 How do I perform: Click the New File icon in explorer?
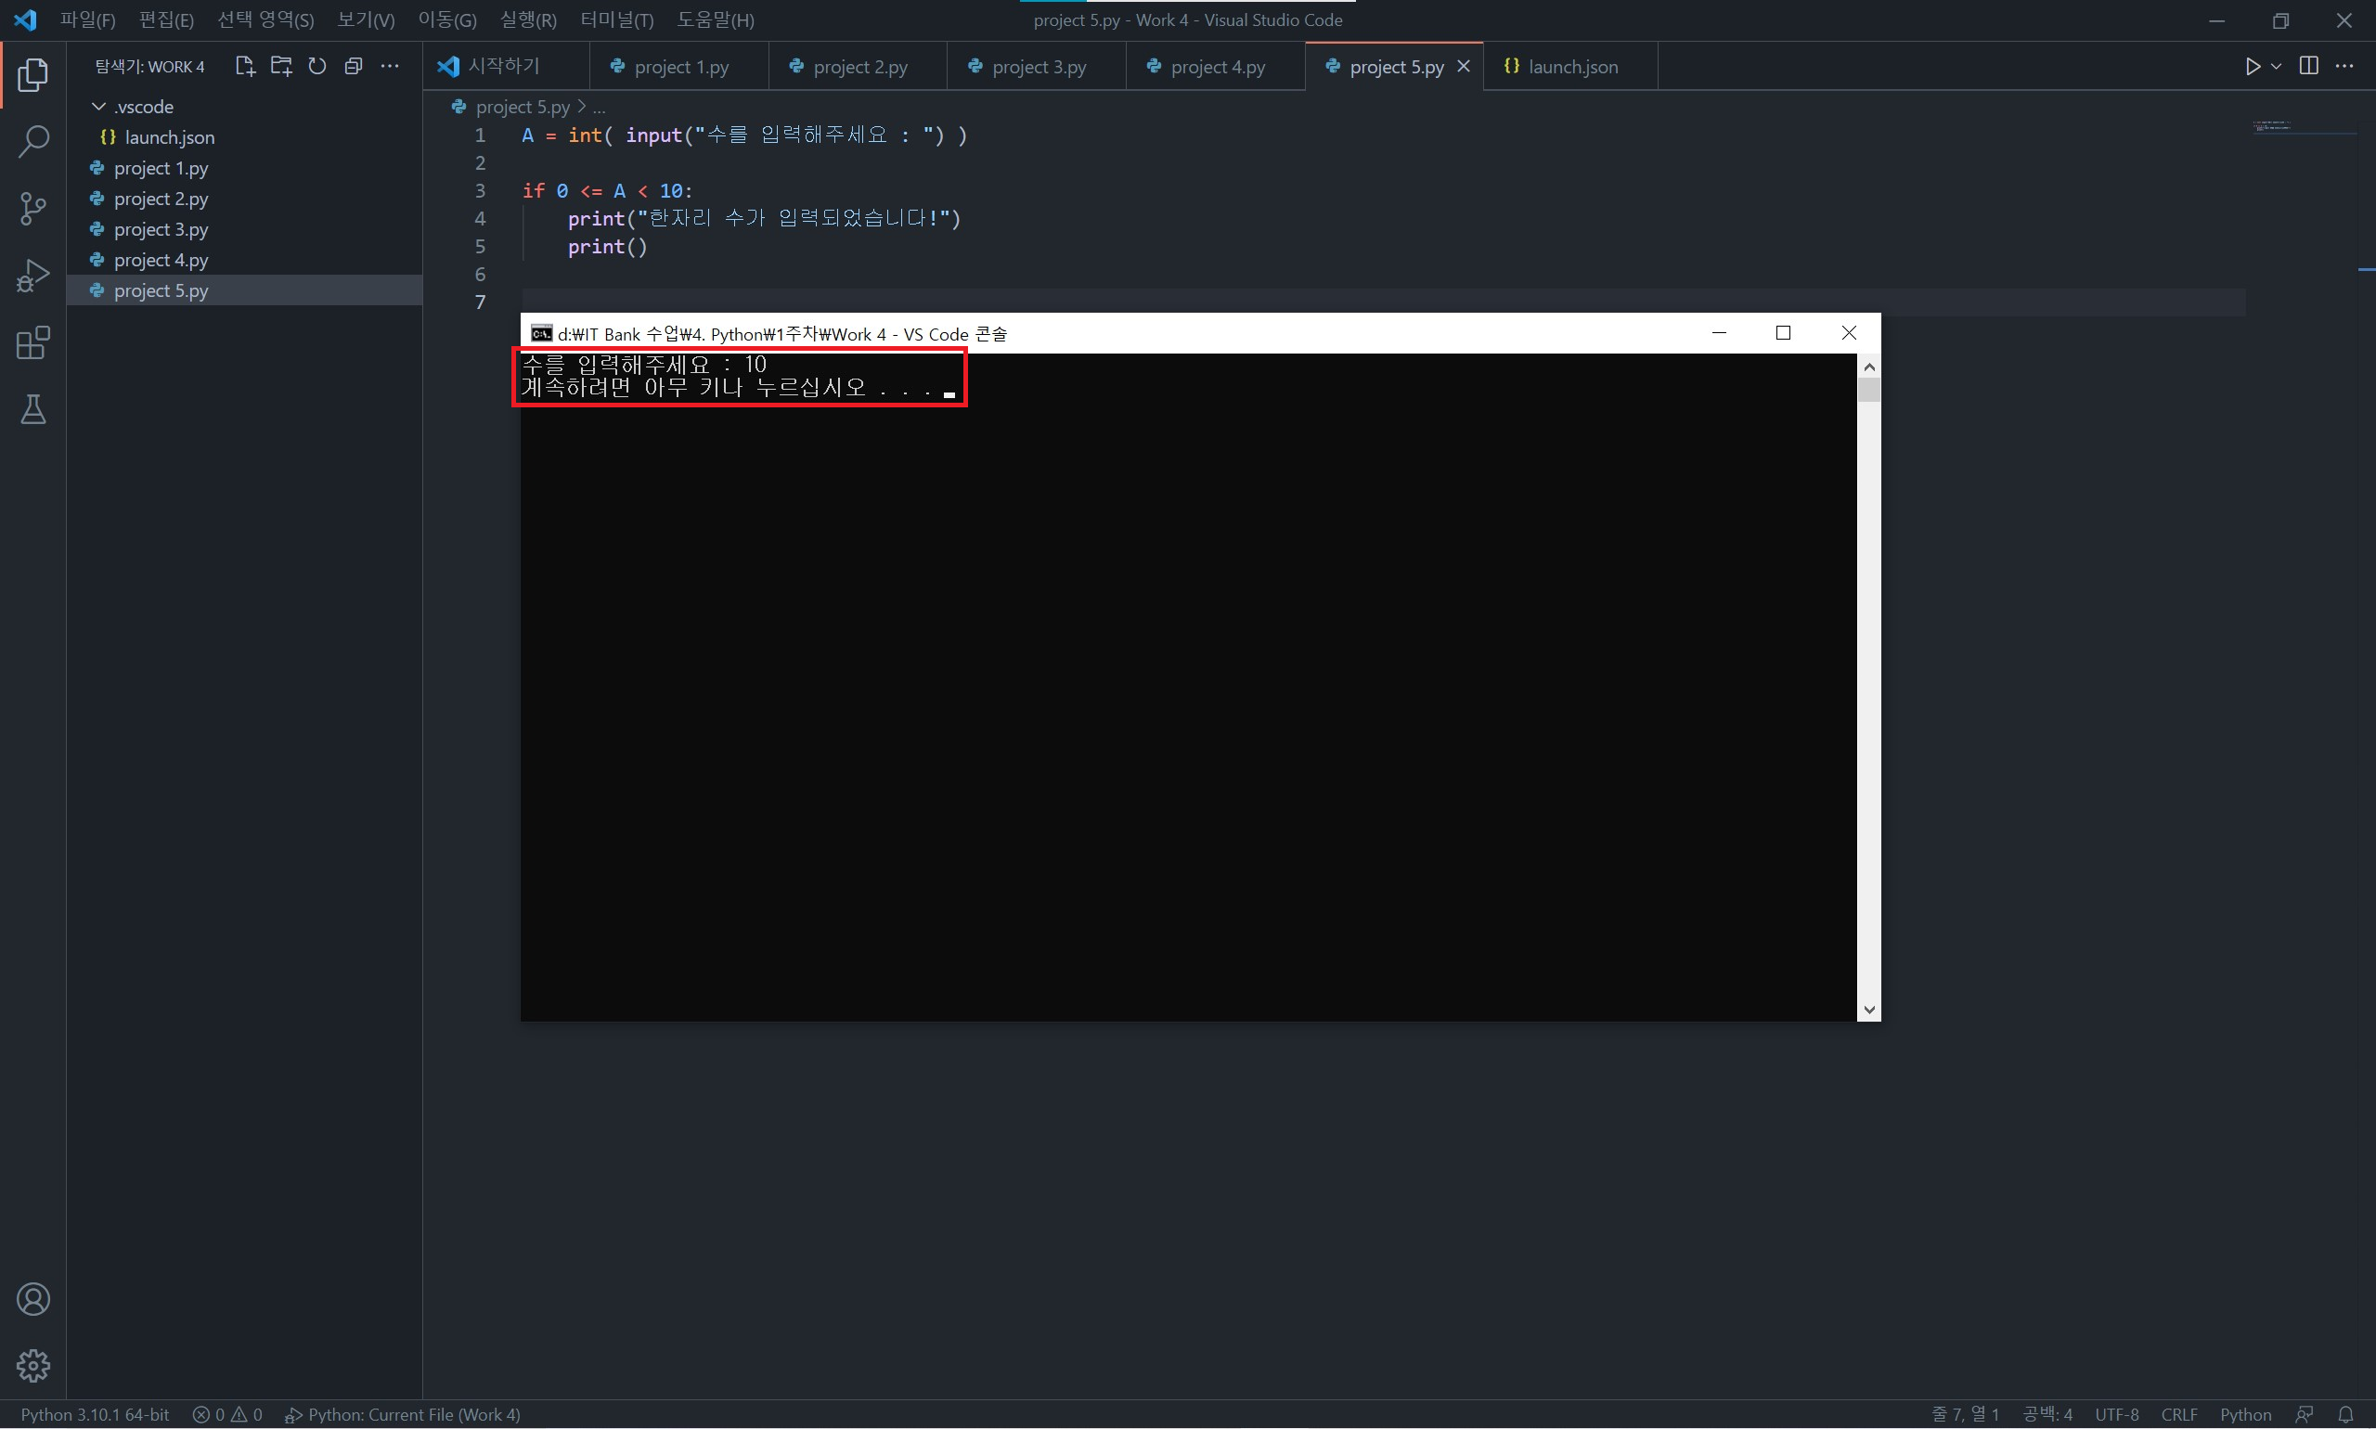[x=245, y=67]
